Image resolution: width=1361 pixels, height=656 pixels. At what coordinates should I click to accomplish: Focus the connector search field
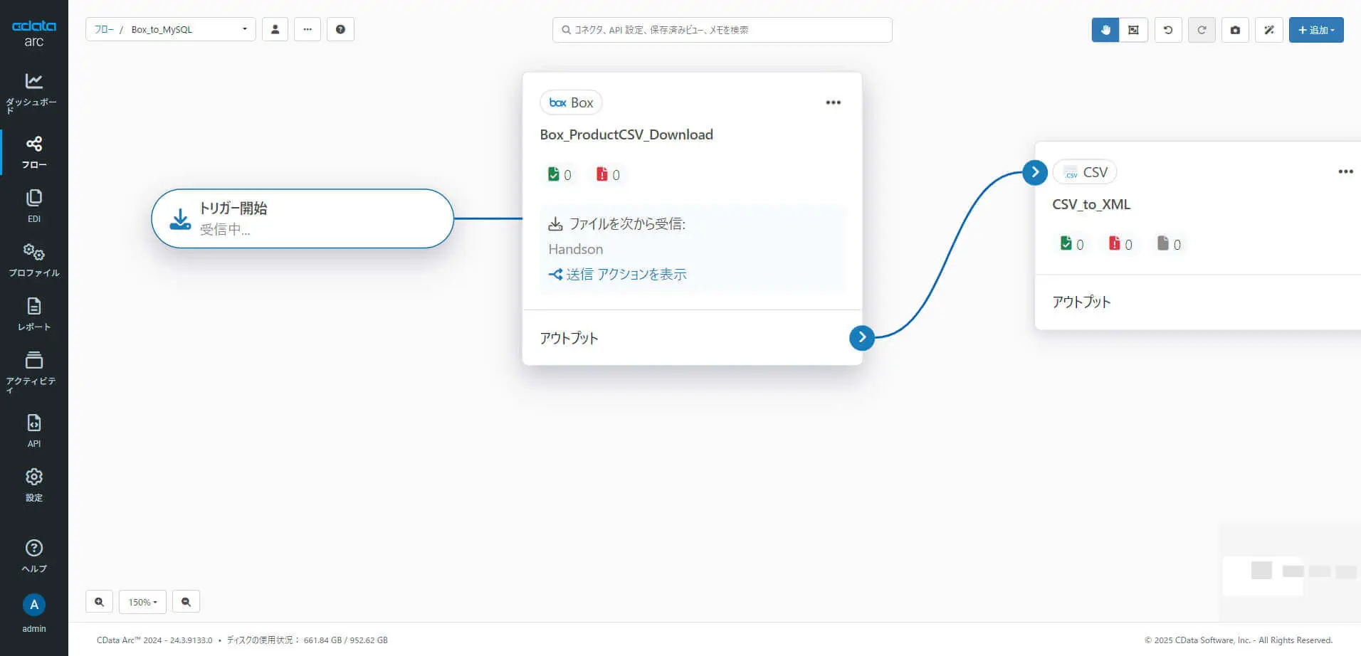point(722,30)
